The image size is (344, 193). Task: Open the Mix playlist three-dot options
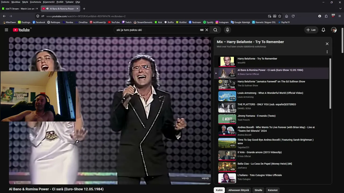[327, 52]
